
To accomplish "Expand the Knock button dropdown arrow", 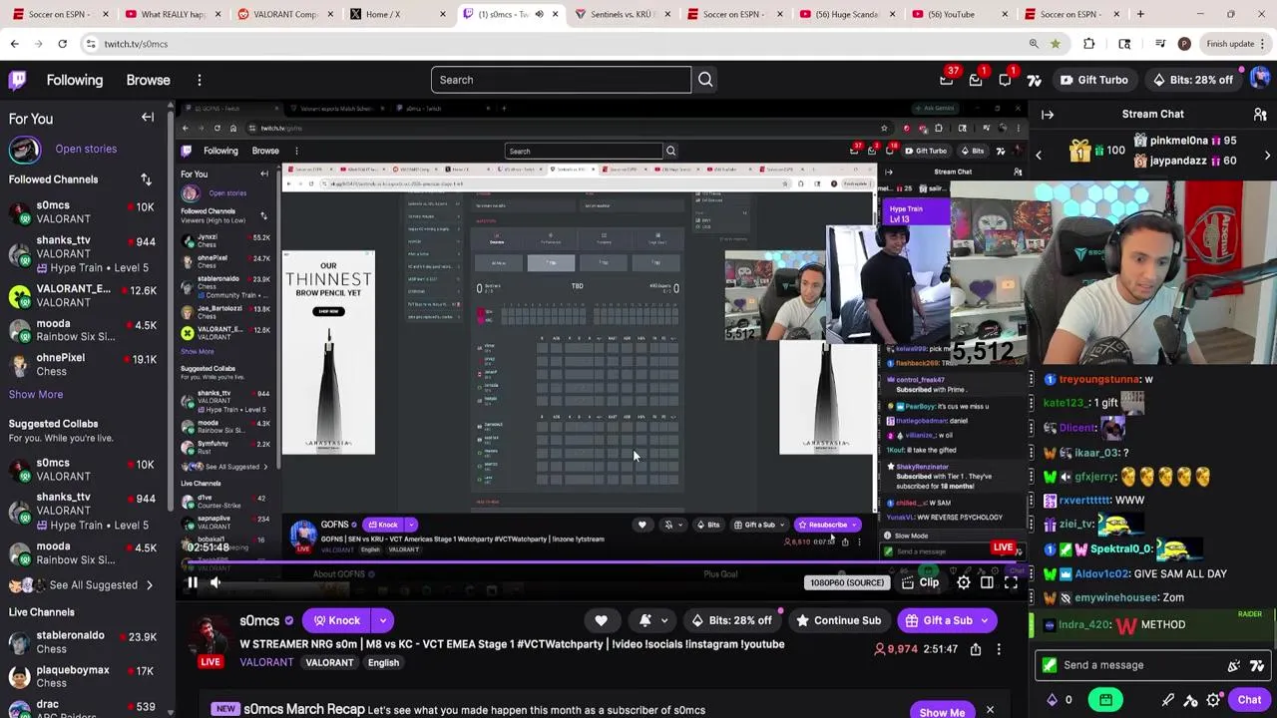I will 382,620.
